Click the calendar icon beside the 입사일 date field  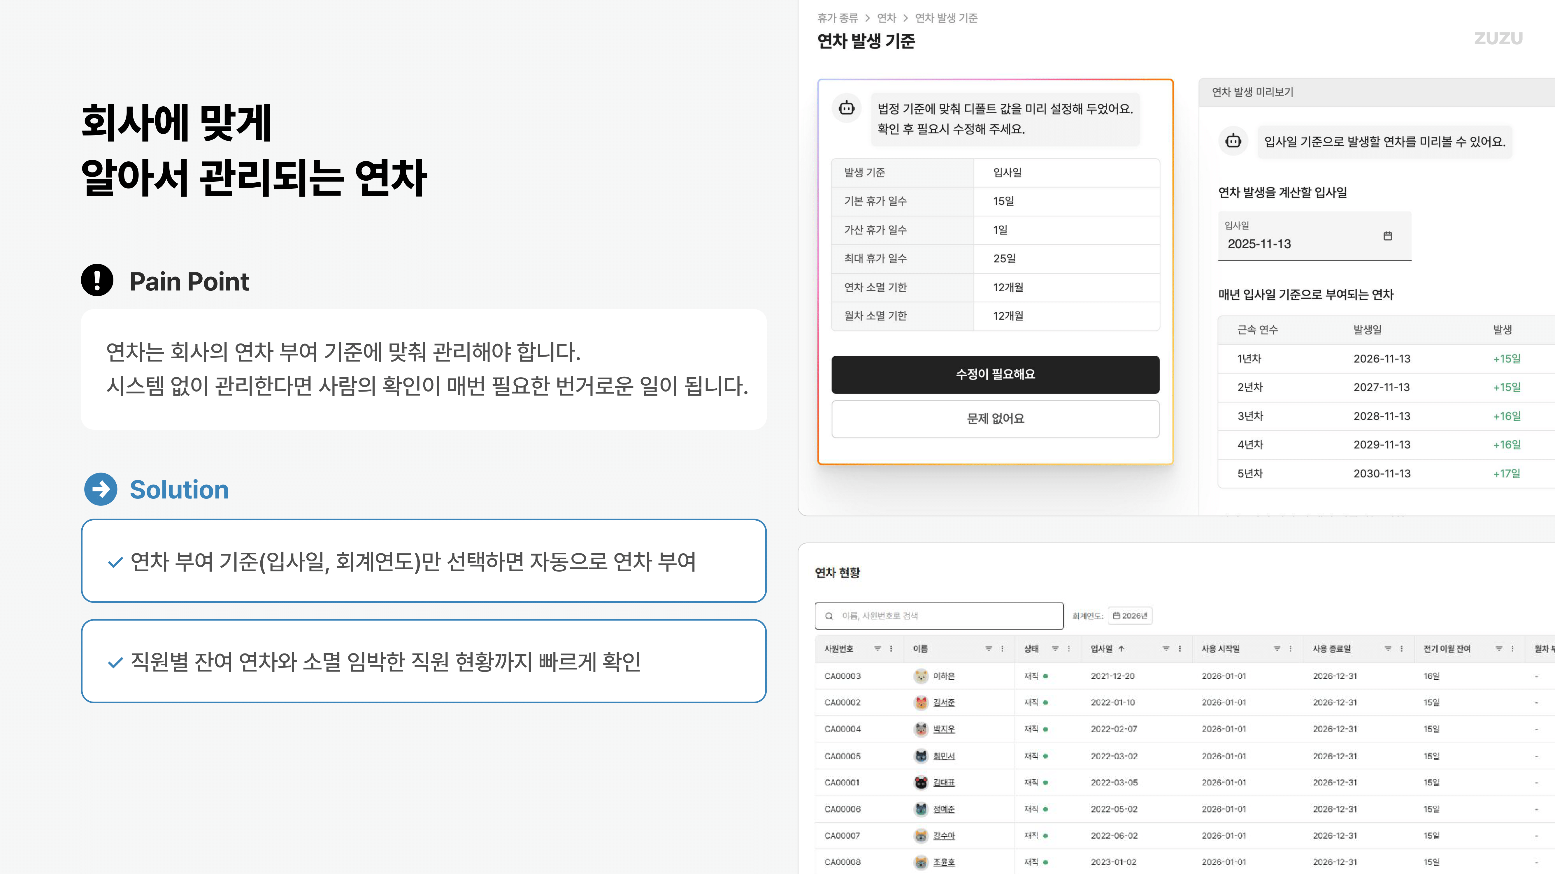pyautogui.click(x=1388, y=237)
